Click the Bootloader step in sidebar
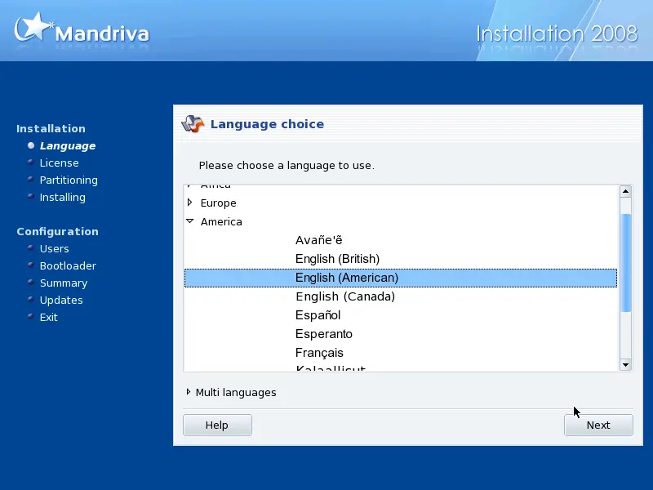The width and height of the screenshot is (653, 490). point(68,265)
